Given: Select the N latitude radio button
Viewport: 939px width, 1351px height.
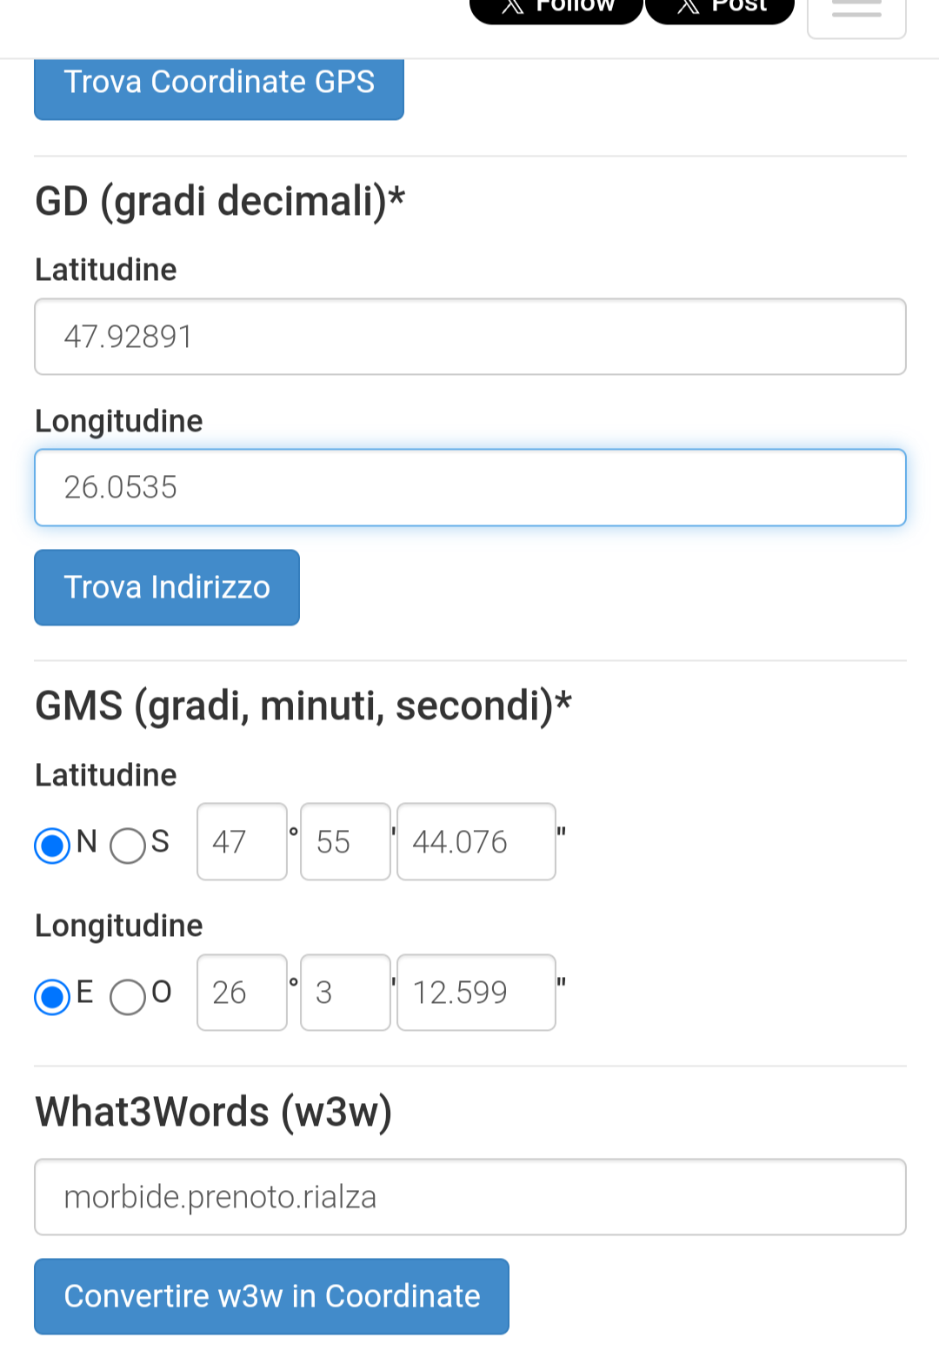Looking at the screenshot, I should tap(52, 845).
